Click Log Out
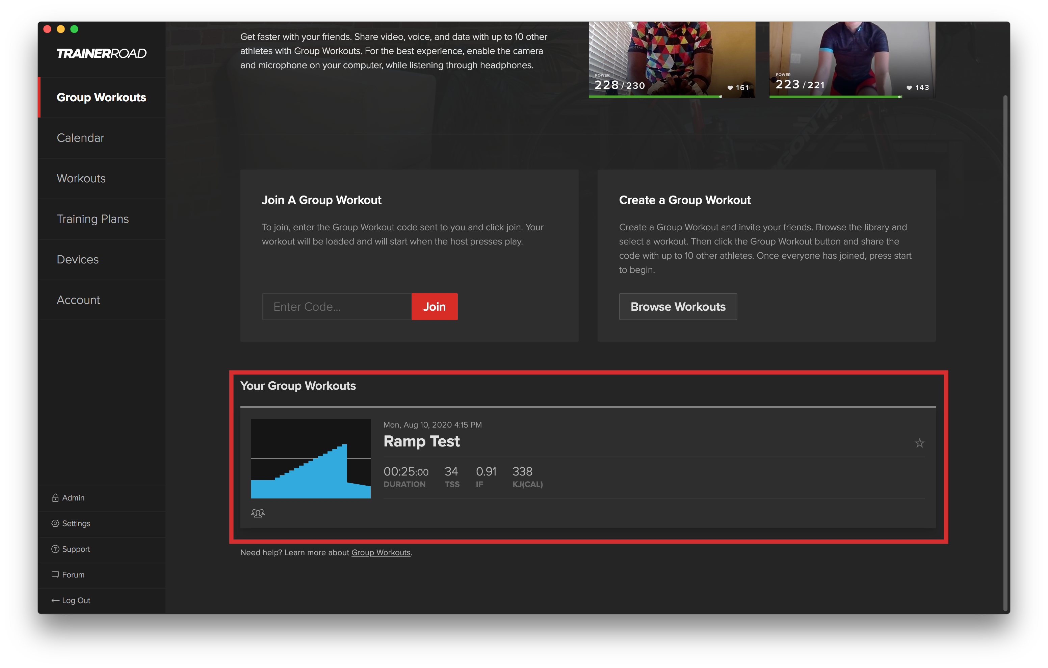The height and width of the screenshot is (668, 1048). 76,600
